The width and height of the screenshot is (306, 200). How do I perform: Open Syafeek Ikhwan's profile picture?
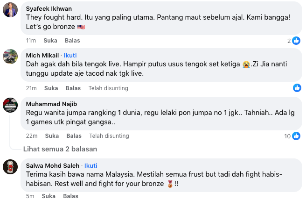pos(10,9)
